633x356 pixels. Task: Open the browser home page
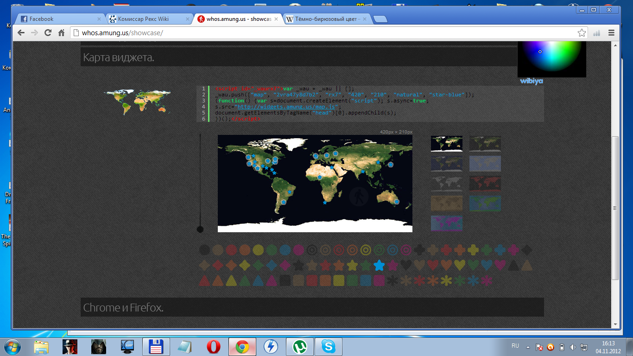tap(61, 33)
